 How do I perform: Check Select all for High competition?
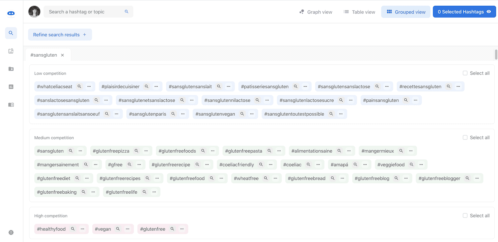coord(465,216)
